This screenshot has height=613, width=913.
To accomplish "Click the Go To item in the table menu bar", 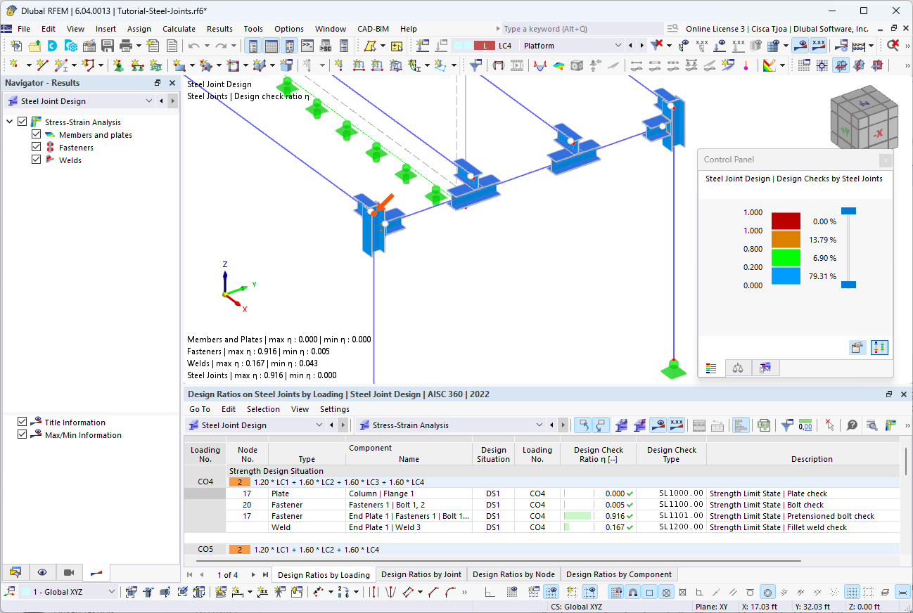I will click(x=199, y=408).
